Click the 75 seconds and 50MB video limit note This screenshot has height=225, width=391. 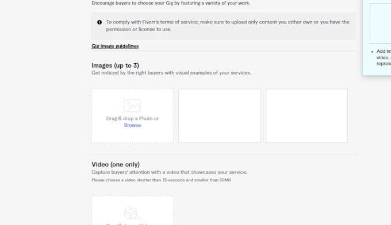tap(161, 180)
